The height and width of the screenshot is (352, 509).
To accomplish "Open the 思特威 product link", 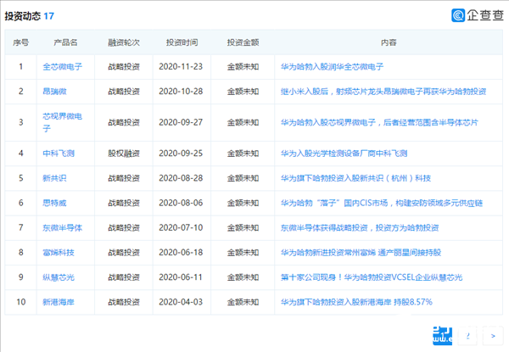I will [x=54, y=203].
